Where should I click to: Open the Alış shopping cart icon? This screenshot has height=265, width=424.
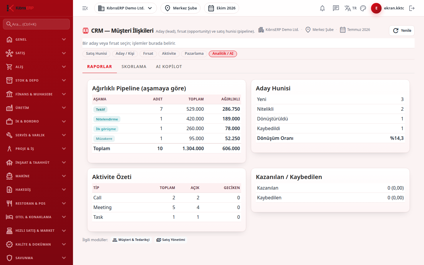pos(9,67)
